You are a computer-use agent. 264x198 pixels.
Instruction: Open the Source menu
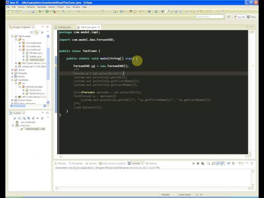pyautogui.click(x=21, y=7)
